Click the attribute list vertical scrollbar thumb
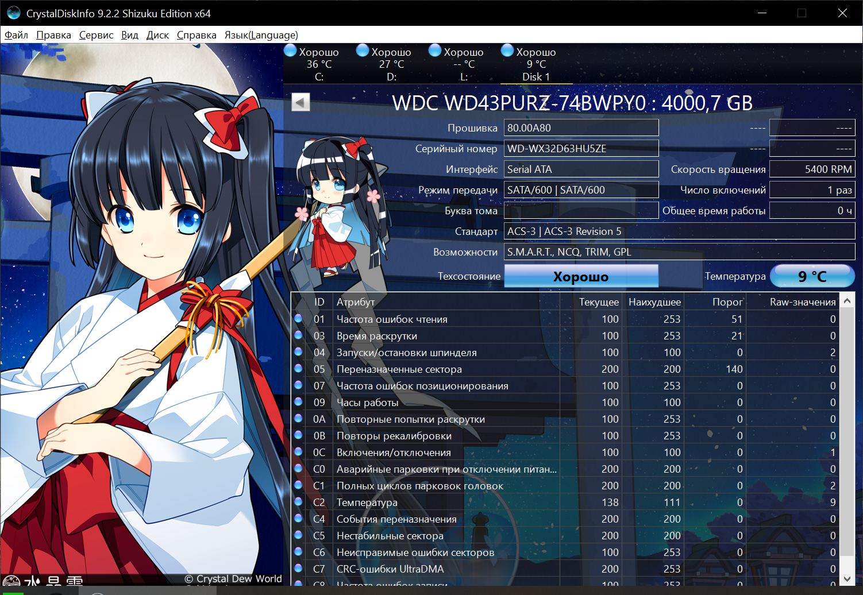863x595 pixels. [x=847, y=432]
